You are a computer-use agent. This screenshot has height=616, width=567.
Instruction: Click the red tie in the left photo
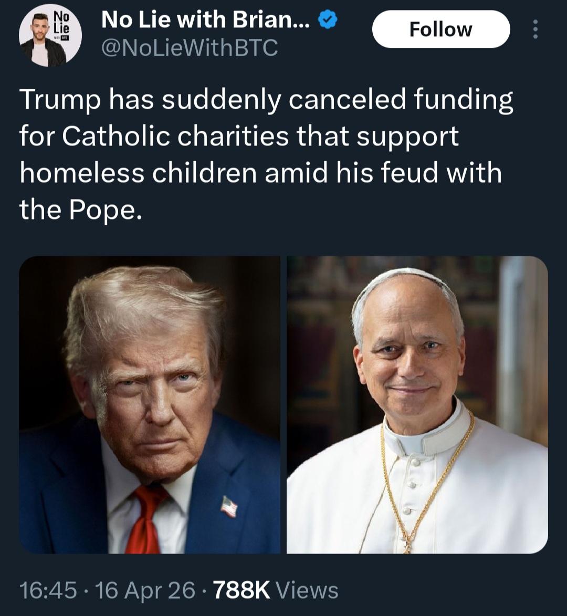pos(144,520)
